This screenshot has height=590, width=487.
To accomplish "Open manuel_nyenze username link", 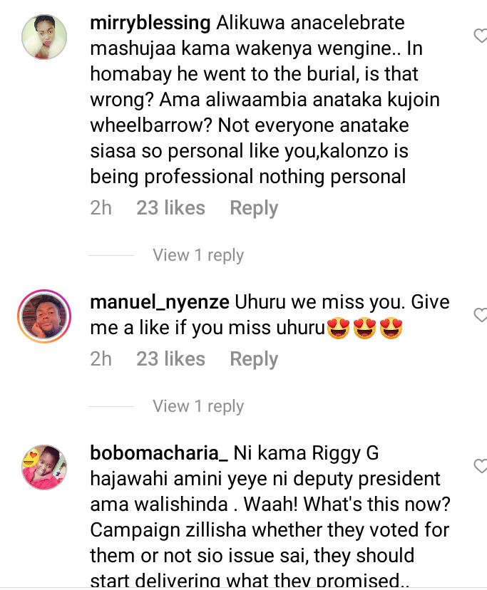I will (160, 302).
